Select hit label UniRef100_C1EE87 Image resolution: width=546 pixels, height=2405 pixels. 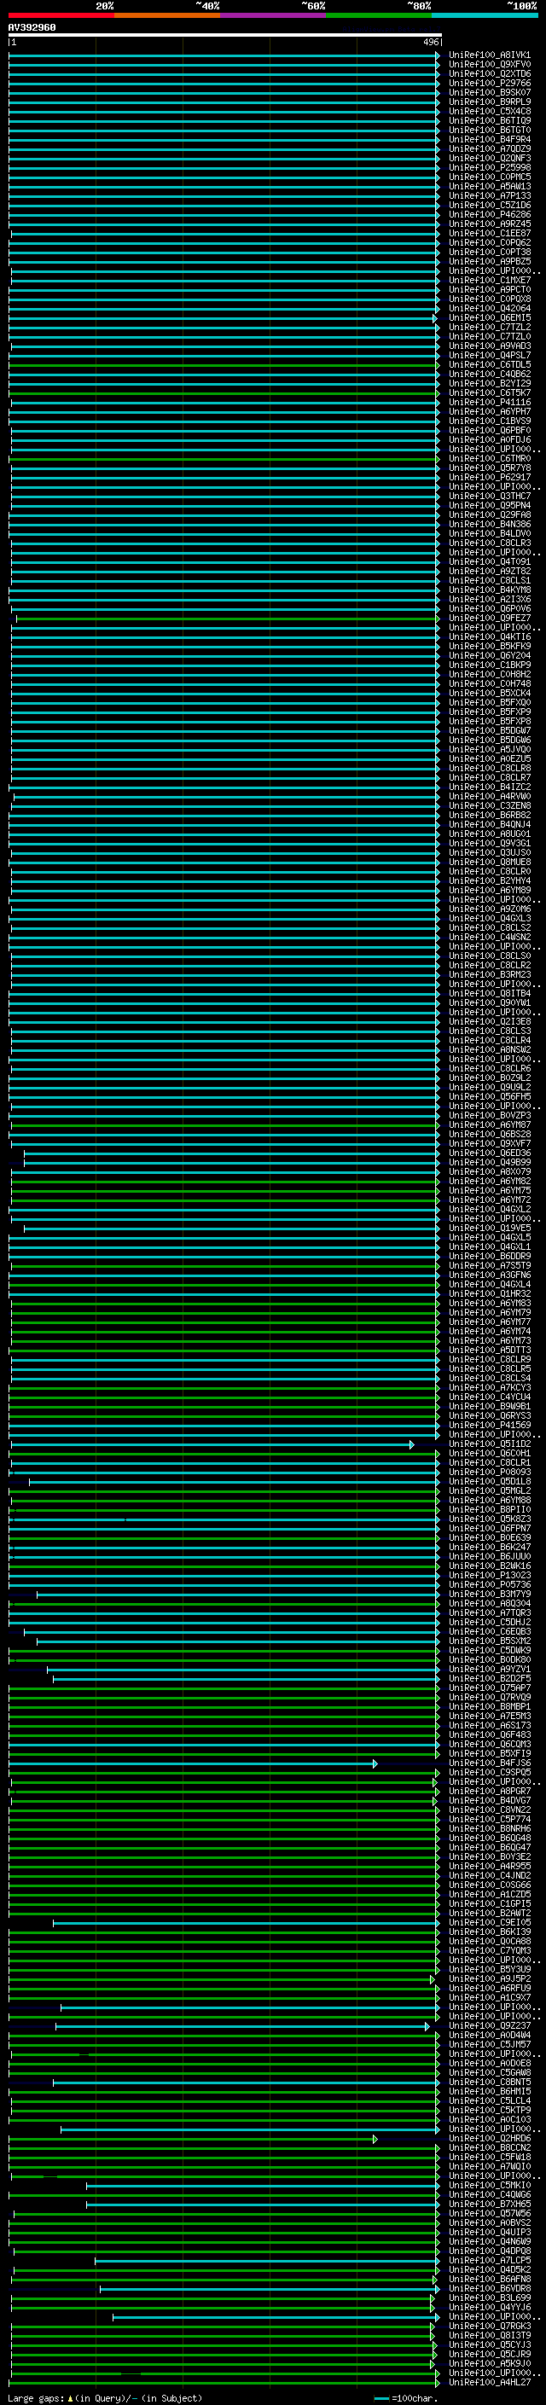[489, 234]
